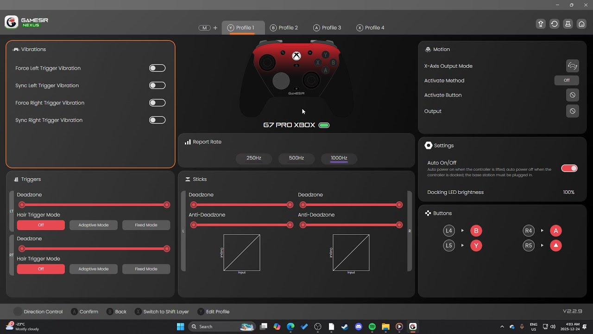Open Activate Method Off dropdown
Screen dimensions: 593x334
tap(567, 80)
